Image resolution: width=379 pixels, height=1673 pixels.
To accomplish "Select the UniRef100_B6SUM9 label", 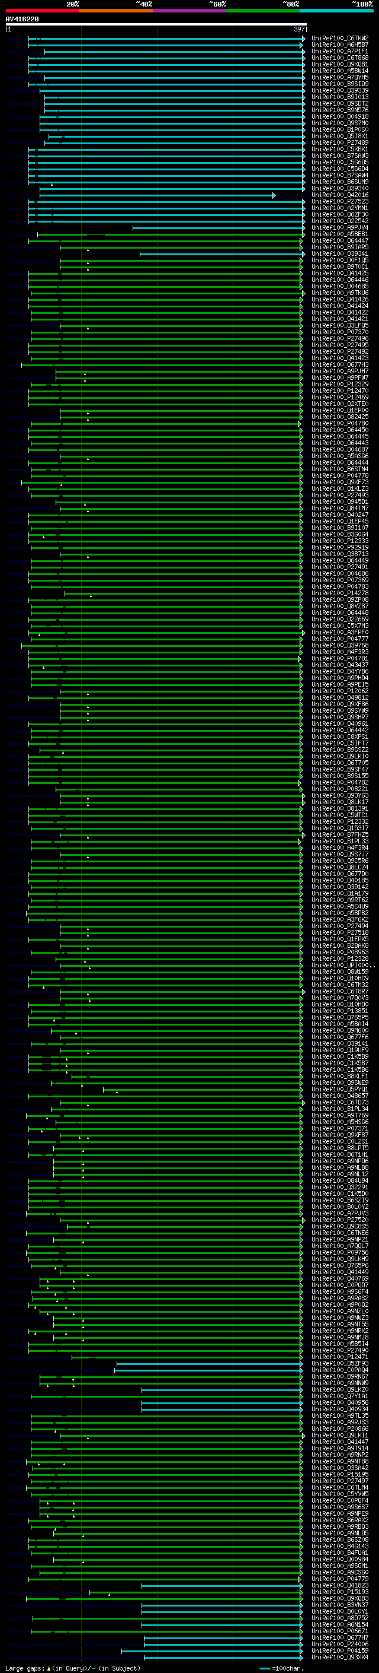I will [339, 182].
